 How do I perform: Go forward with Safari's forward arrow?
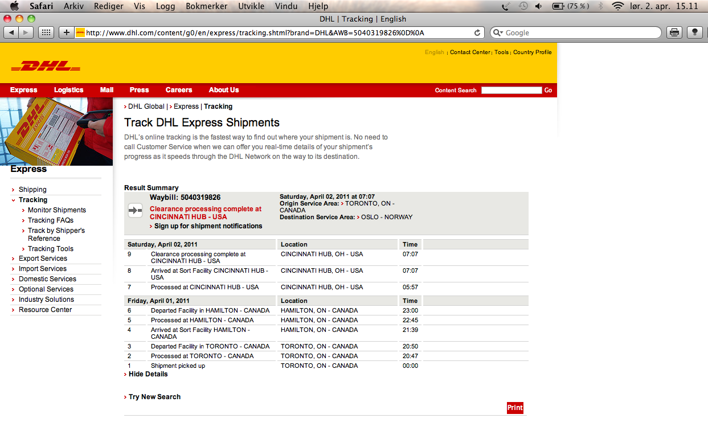pos(26,32)
